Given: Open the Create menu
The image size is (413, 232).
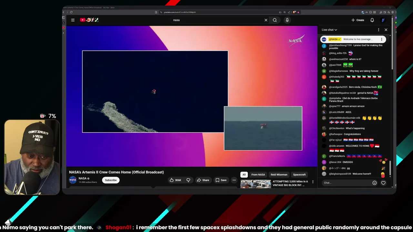Looking at the screenshot, I should pyautogui.click(x=358, y=20).
